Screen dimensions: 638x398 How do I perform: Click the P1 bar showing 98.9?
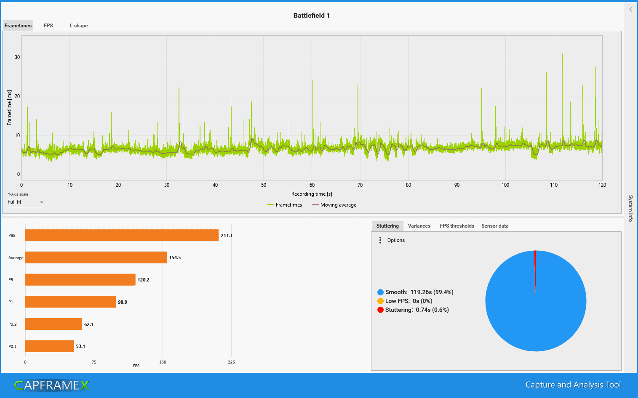coord(71,302)
